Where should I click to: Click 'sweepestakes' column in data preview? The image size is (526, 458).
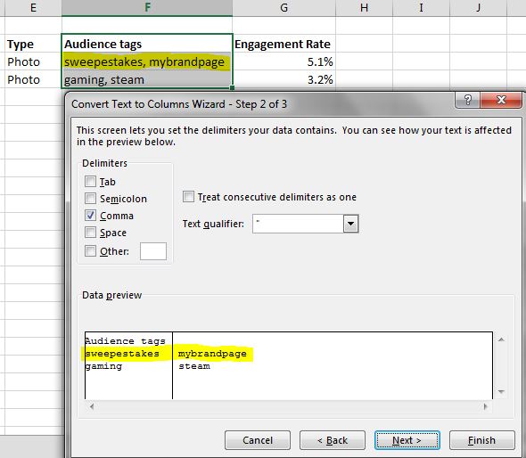tap(122, 354)
